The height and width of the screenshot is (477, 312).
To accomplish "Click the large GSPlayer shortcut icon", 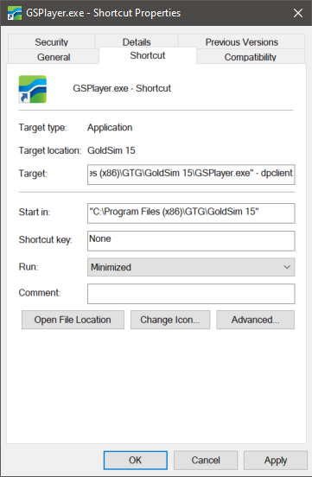I will (x=33, y=89).
